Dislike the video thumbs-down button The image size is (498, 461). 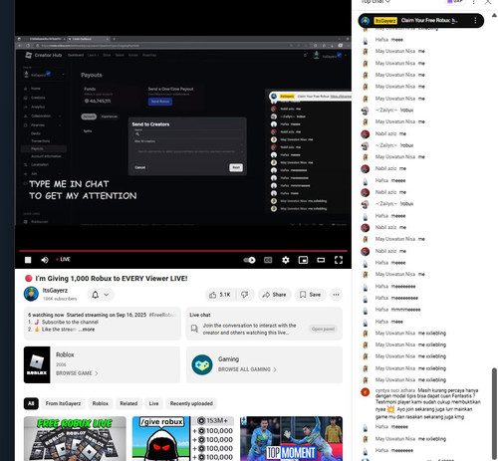(x=245, y=295)
